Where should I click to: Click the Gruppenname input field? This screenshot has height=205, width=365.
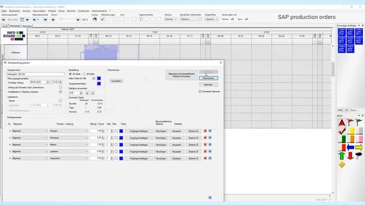tap(35, 74)
